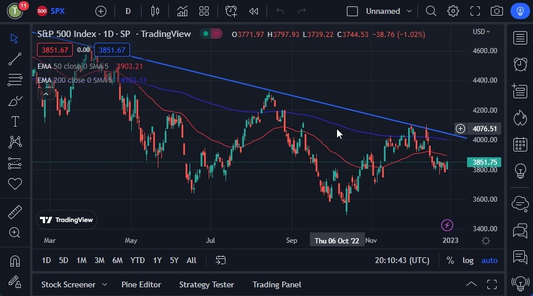Select the 3M date range
Image resolution: width=533 pixels, height=296 pixels.
pos(99,260)
